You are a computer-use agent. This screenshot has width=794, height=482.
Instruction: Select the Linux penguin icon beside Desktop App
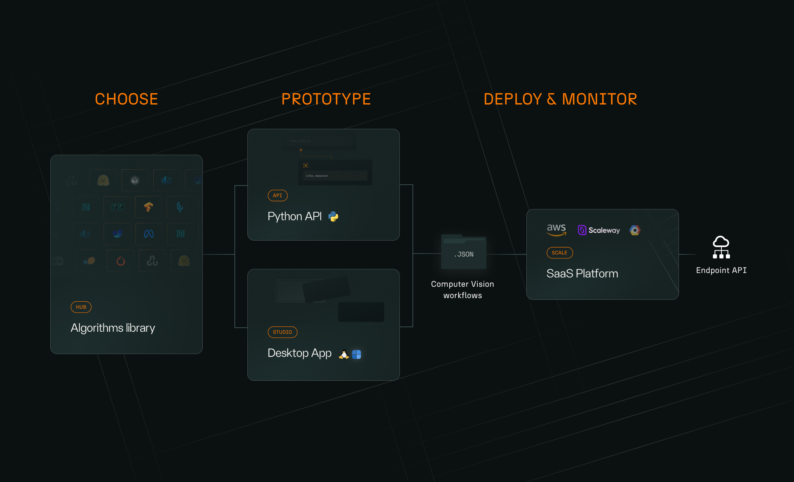343,354
